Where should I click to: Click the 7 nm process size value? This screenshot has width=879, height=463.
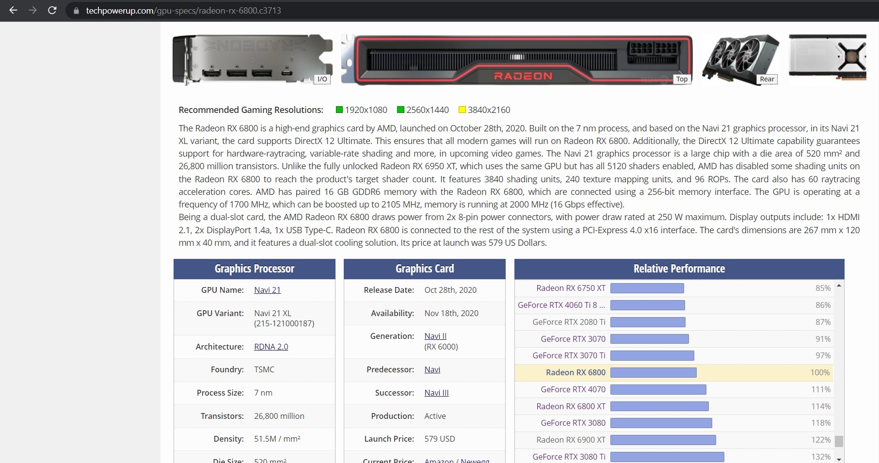pyautogui.click(x=263, y=393)
